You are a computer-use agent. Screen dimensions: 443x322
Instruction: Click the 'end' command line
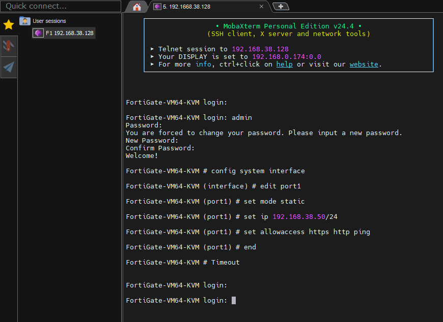(191, 247)
